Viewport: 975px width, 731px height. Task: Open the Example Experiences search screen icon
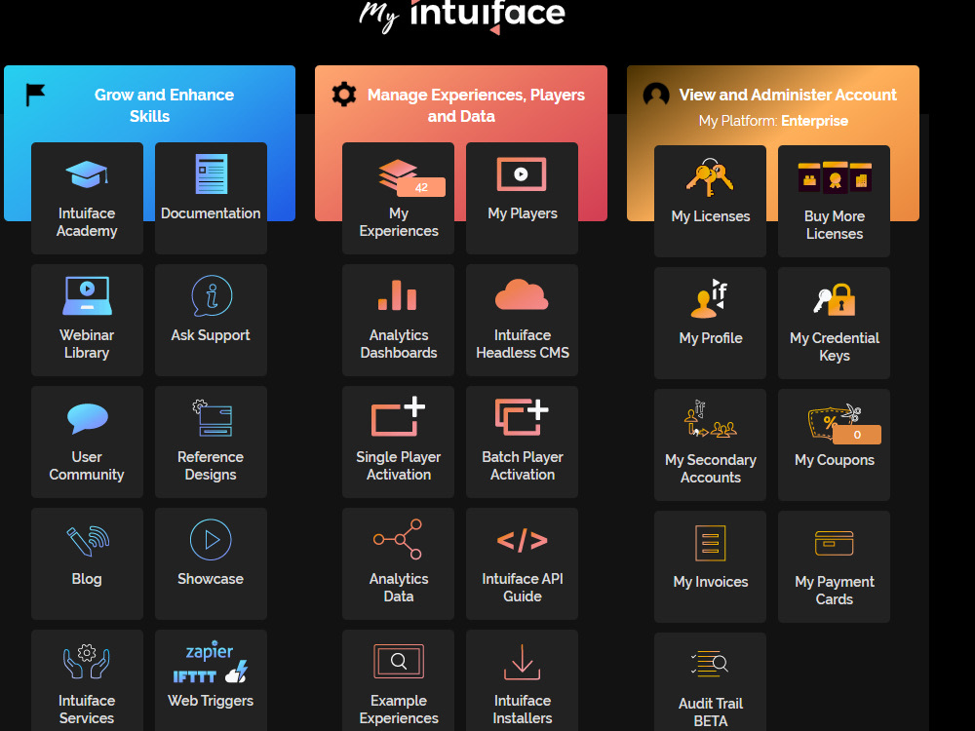coord(399,662)
